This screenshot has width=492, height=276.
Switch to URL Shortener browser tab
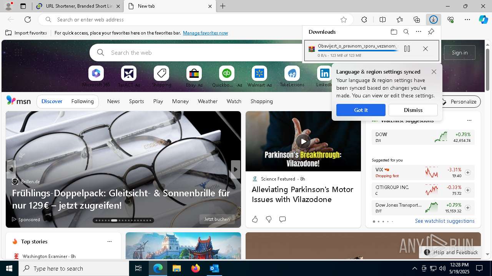pyautogui.click(x=78, y=6)
